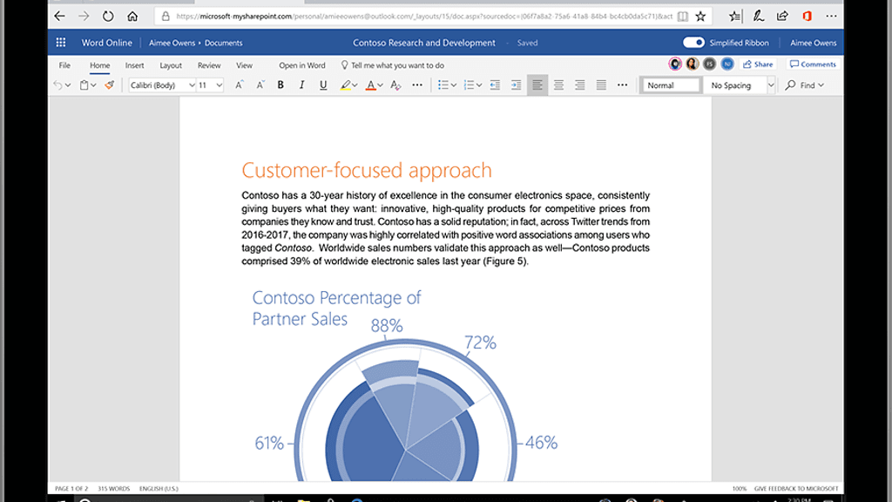Switch to the Insert tab
The width and height of the screenshot is (892, 502).
click(134, 65)
